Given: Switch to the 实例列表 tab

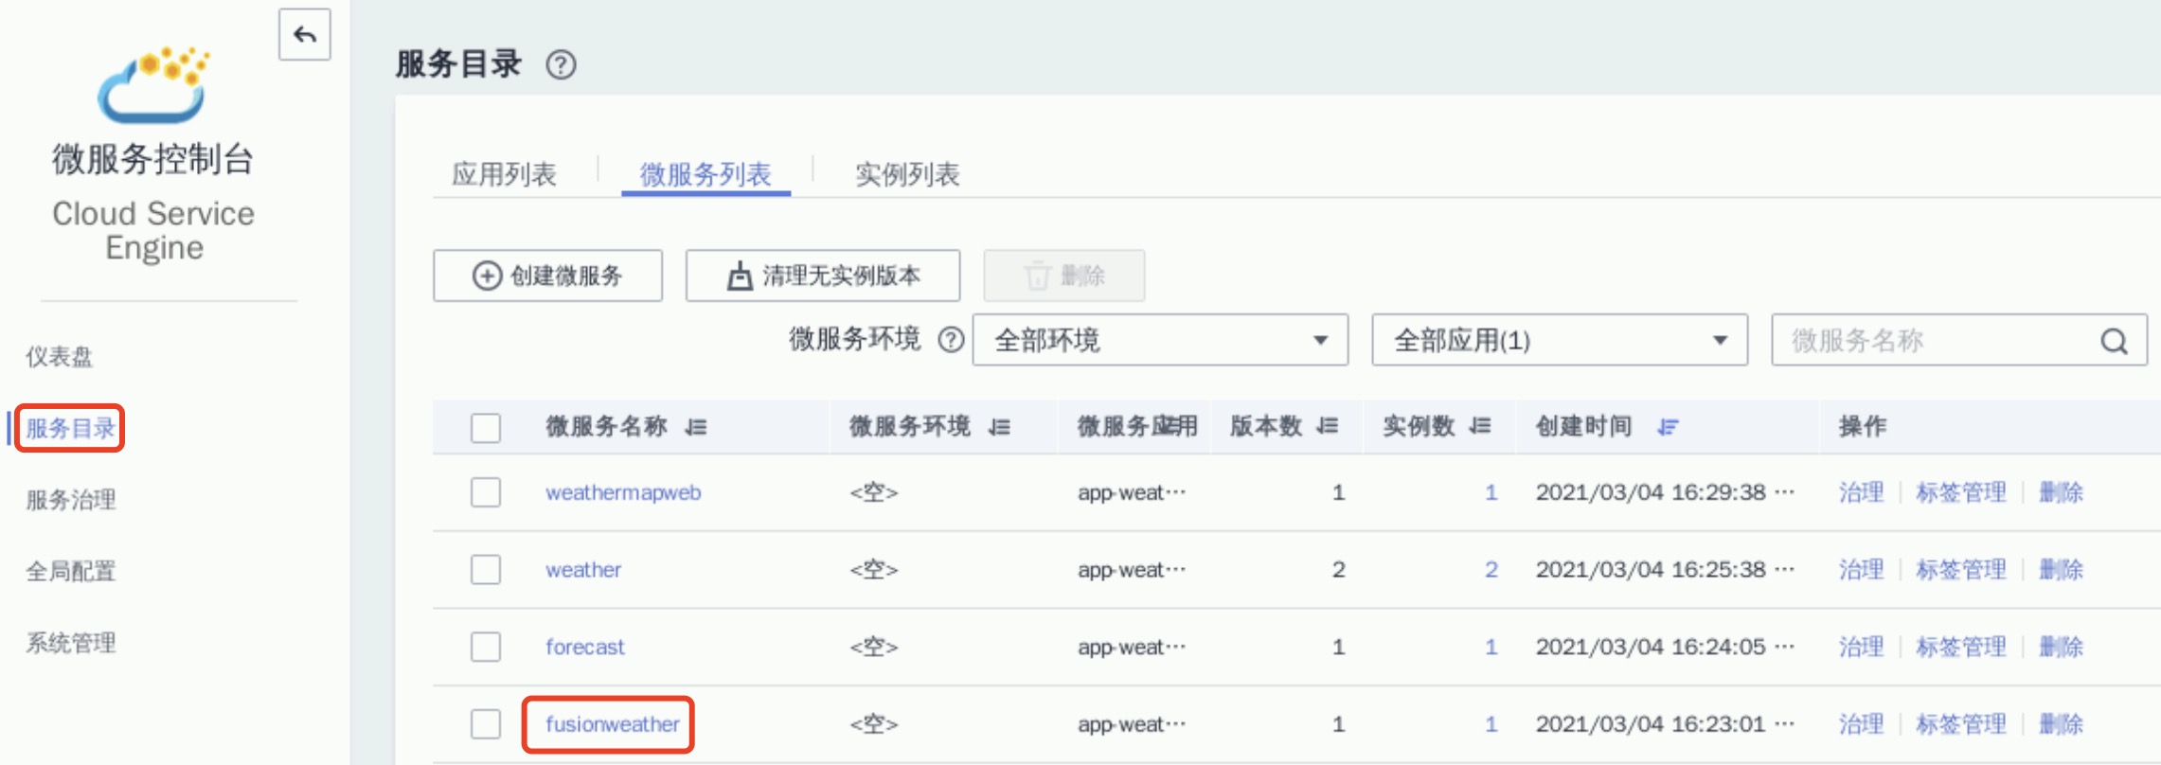Looking at the screenshot, I should pos(907,174).
